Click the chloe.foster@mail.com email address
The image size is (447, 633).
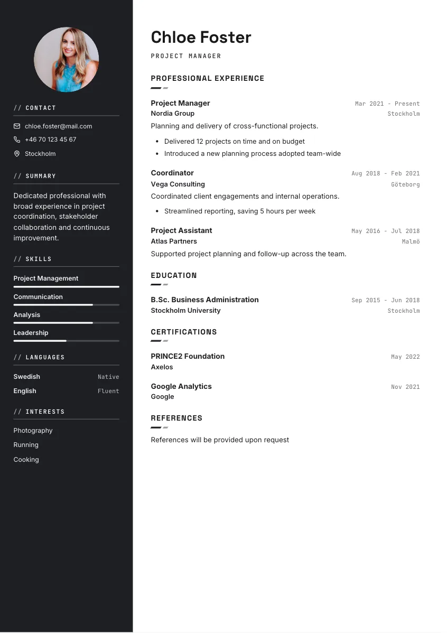pos(59,126)
